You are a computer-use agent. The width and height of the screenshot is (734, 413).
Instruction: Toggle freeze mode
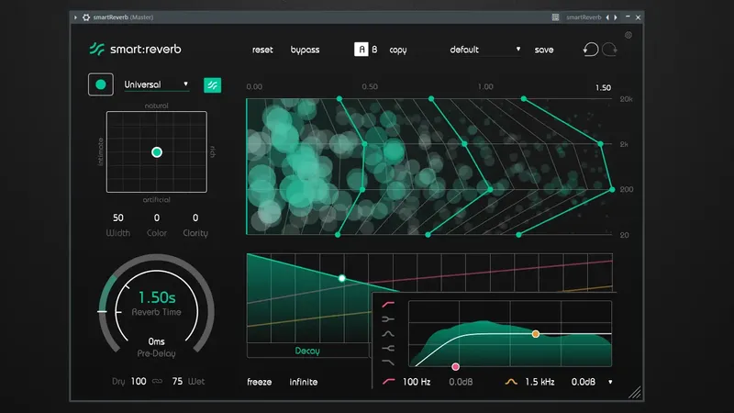point(260,382)
